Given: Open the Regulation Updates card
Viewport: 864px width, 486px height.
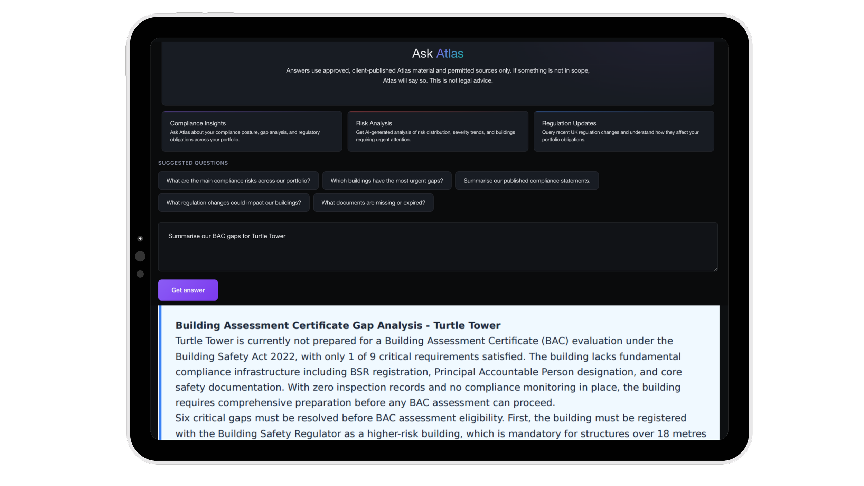Looking at the screenshot, I should (623, 131).
